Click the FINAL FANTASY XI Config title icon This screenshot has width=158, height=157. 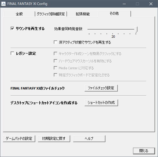4,4
